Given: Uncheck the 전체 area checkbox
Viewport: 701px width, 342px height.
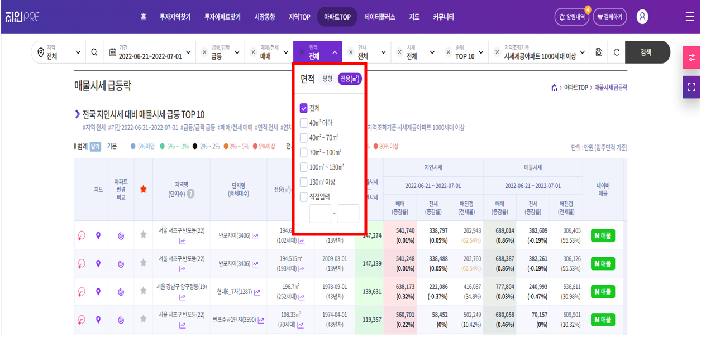Looking at the screenshot, I should coord(304,108).
